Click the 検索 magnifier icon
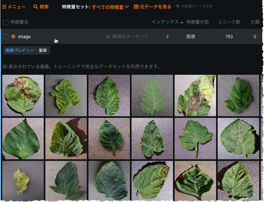This screenshot has height=202, width=264. coord(36,6)
